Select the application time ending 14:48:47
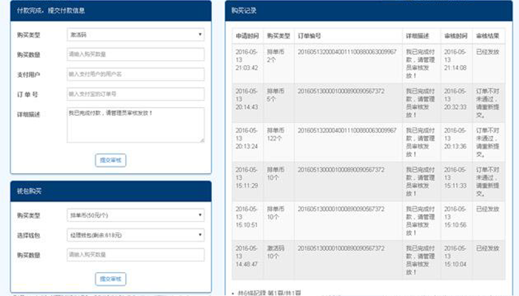The image size is (519, 296). 247,256
